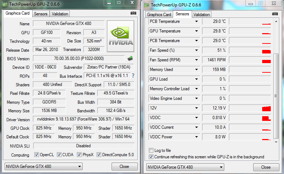Click the BIOS save chip icon

[x=130, y=58]
